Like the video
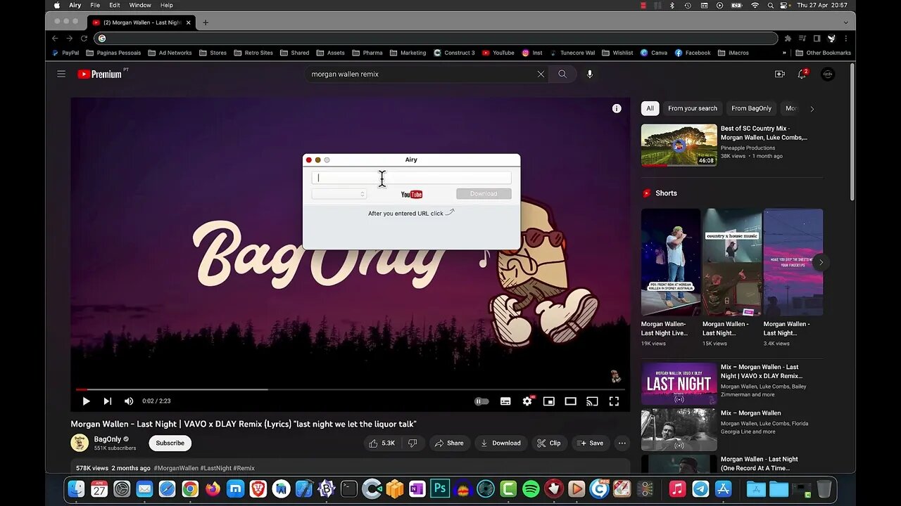The image size is (901, 506). point(382,443)
